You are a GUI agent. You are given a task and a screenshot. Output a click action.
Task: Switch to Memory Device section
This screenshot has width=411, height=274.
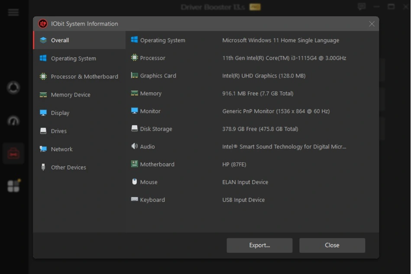tap(79, 94)
